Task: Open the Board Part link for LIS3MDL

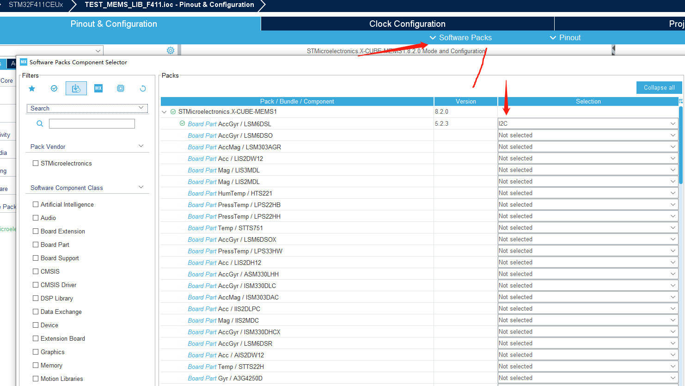Action: pyautogui.click(x=202, y=170)
